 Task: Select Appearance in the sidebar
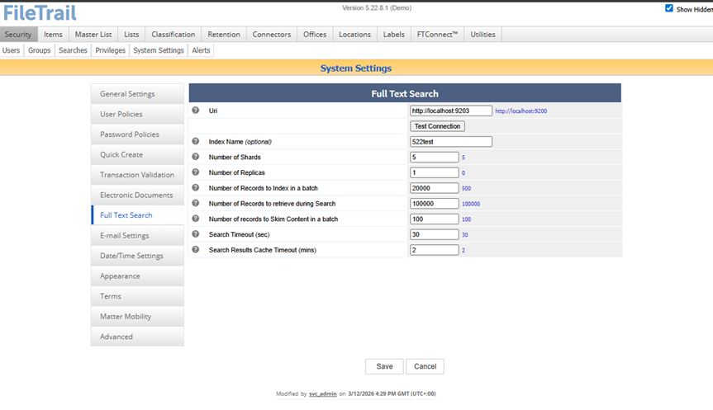(x=137, y=276)
